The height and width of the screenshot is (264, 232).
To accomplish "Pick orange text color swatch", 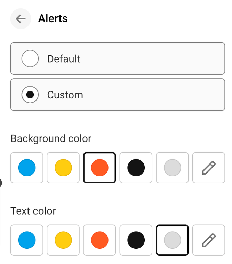I will (99, 240).
